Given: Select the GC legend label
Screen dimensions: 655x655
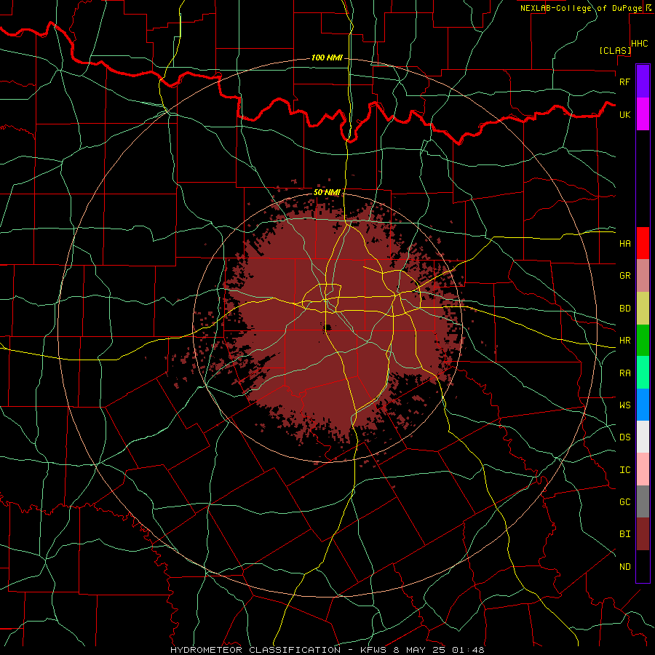Looking at the screenshot, I should pos(624,502).
